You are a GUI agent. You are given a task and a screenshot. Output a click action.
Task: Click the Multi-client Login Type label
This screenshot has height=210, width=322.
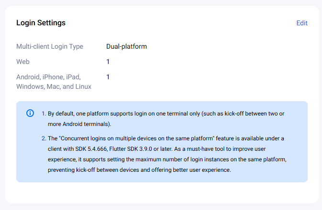coord(50,46)
